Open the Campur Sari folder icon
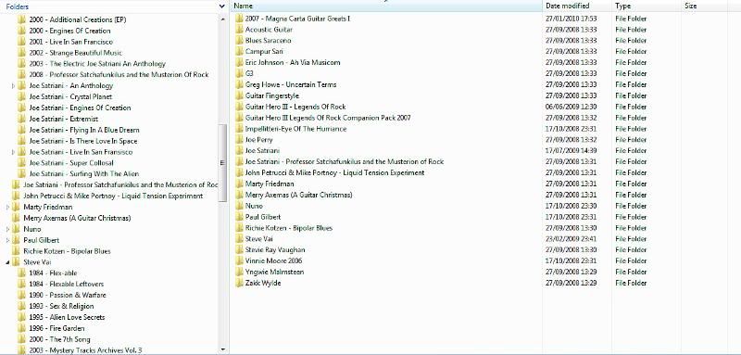Image resolution: width=741 pixels, height=355 pixels. (x=239, y=51)
